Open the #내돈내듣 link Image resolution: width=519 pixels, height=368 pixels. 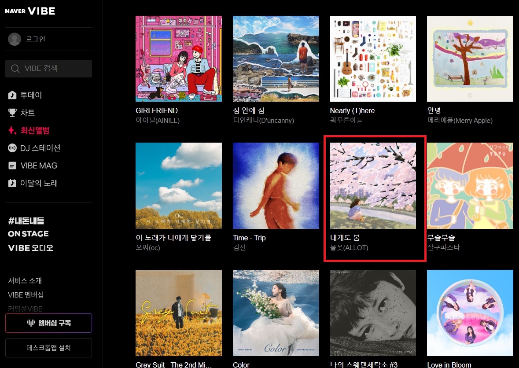coord(26,221)
